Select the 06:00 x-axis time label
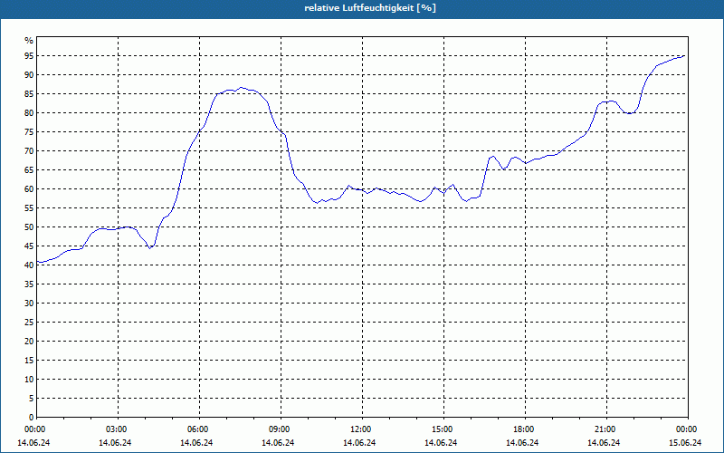 pos(197,429)
